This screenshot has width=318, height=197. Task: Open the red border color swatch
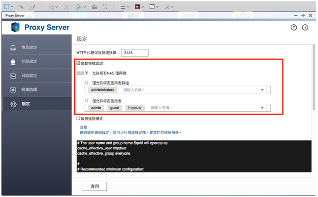tap(137, 7)
